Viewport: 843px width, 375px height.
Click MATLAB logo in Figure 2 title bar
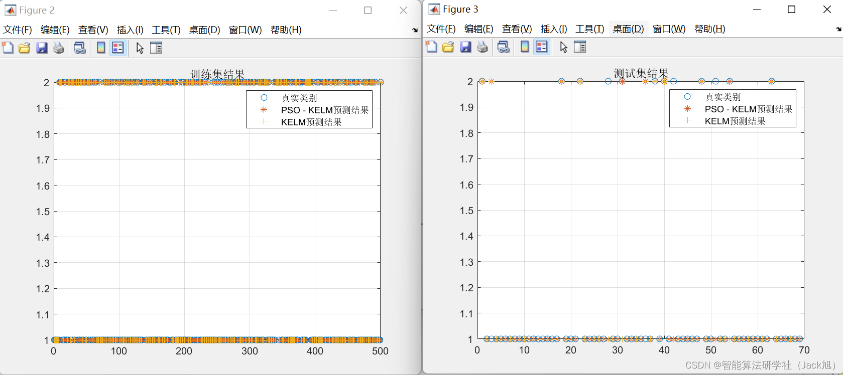point(10,10)
